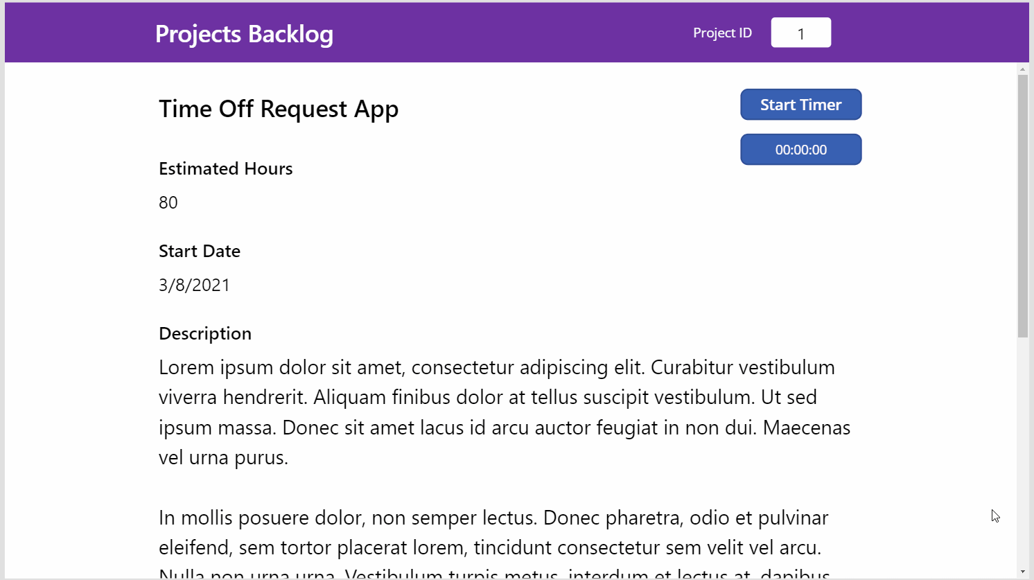Click the Start Date label

(x=200, y=251)
